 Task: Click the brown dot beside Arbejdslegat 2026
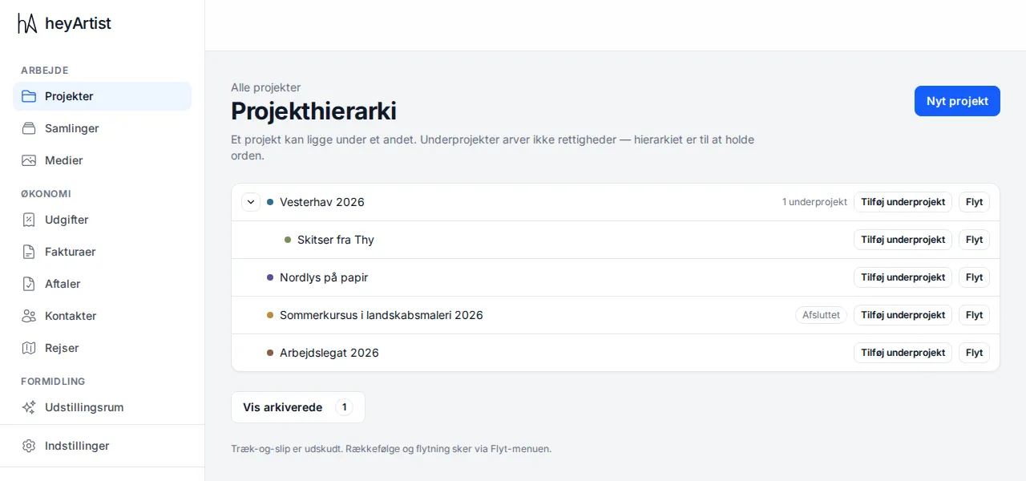point(270,353)
